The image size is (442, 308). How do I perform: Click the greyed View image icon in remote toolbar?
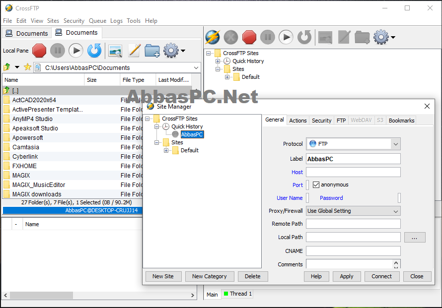pyautogui.click(x=325, y=37)
